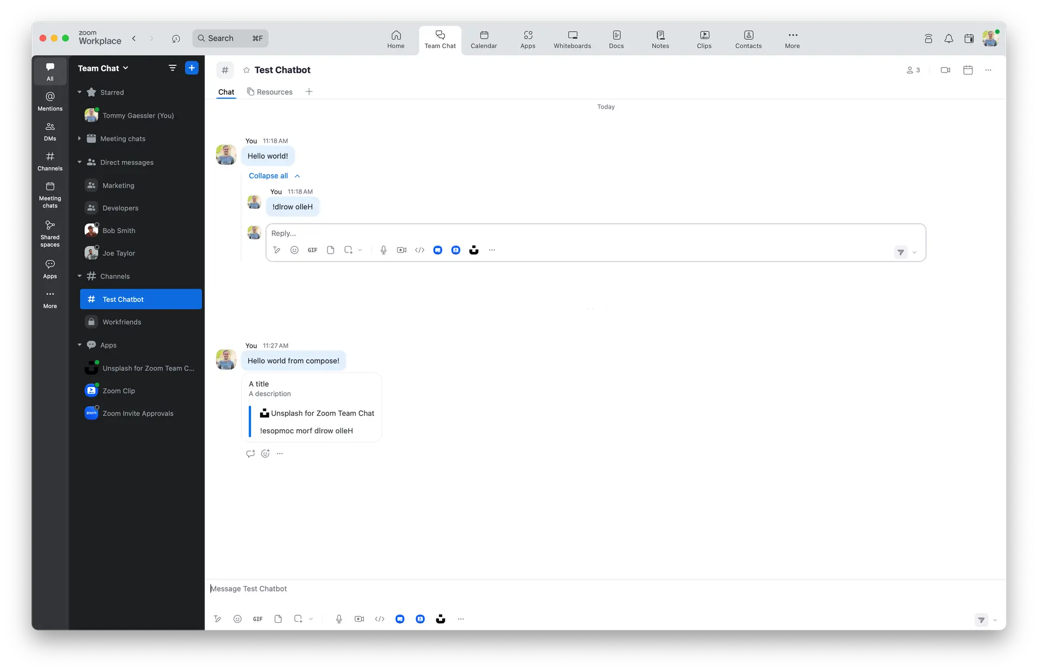Start a video meeting from the channel header
Viewport: 1038px width, 672px height.
pos(945,70)
